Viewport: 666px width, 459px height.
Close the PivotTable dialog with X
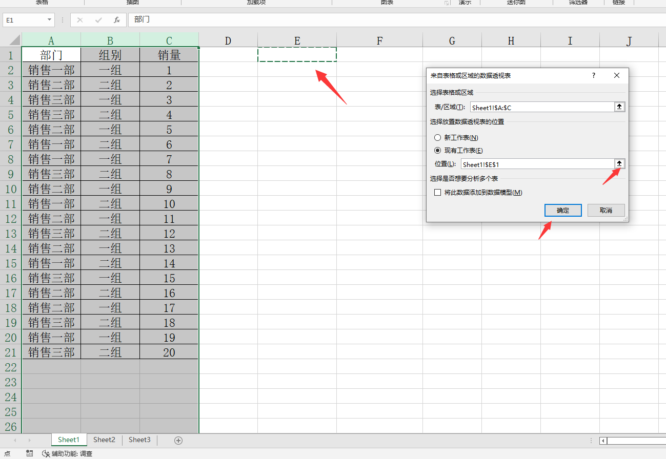click(x=617, y=75)
